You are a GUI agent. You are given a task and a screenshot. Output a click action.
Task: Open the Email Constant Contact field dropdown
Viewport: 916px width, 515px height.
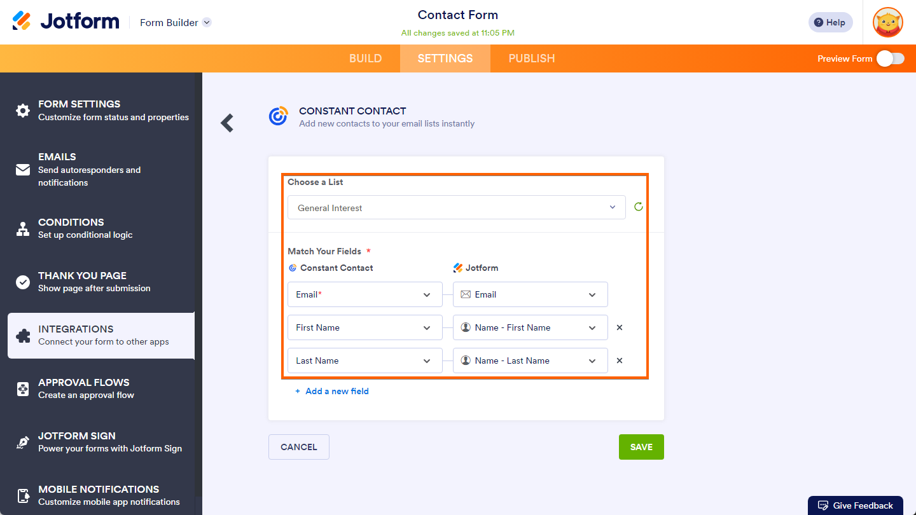(x=364, y=294)
